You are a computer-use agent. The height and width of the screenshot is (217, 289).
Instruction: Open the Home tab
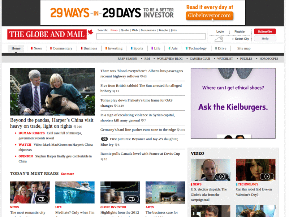click(16, 48)
